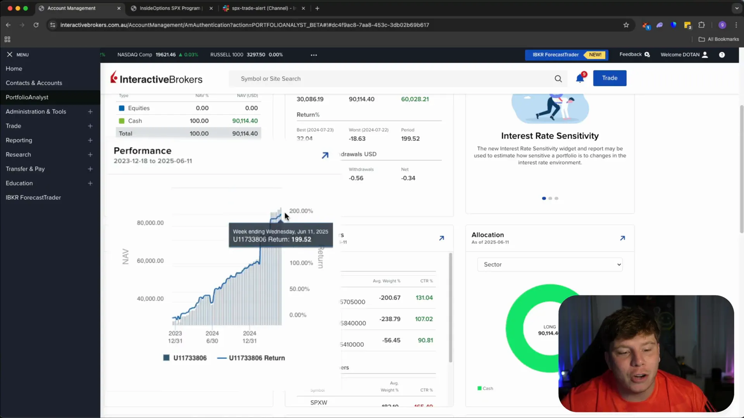
Task: Open the All Bookmarks folder
Action: (718, 39)
